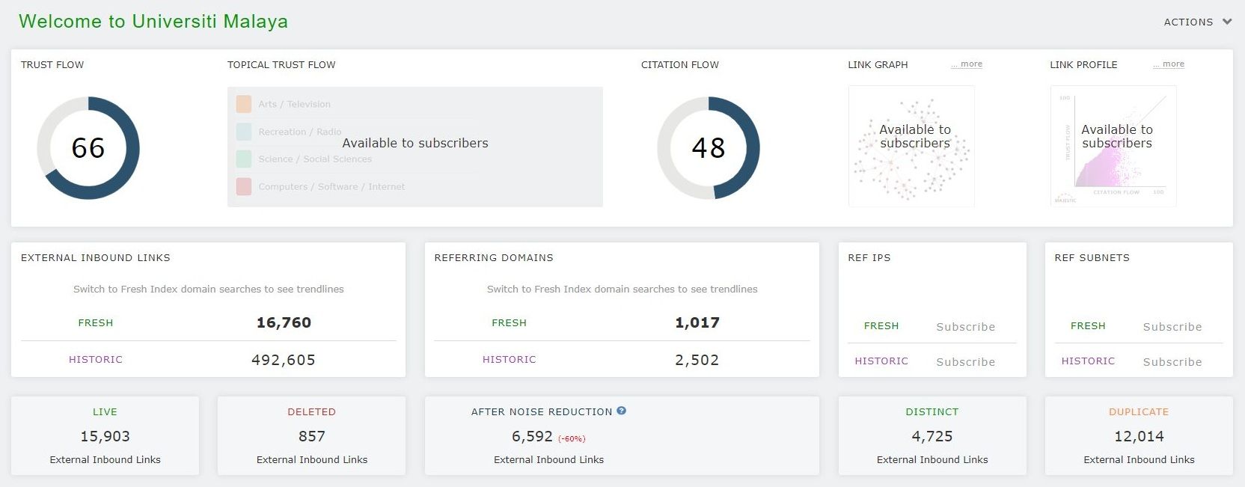Click the FRESH label under Referring Domains

point(510,323)
